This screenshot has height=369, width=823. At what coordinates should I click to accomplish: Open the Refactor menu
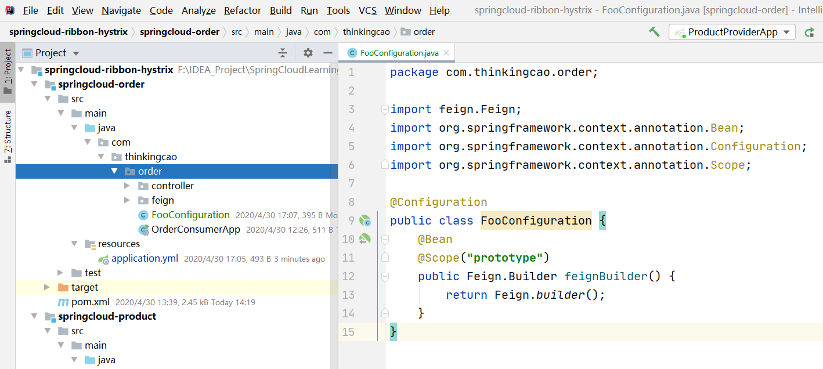coord(242,10)
